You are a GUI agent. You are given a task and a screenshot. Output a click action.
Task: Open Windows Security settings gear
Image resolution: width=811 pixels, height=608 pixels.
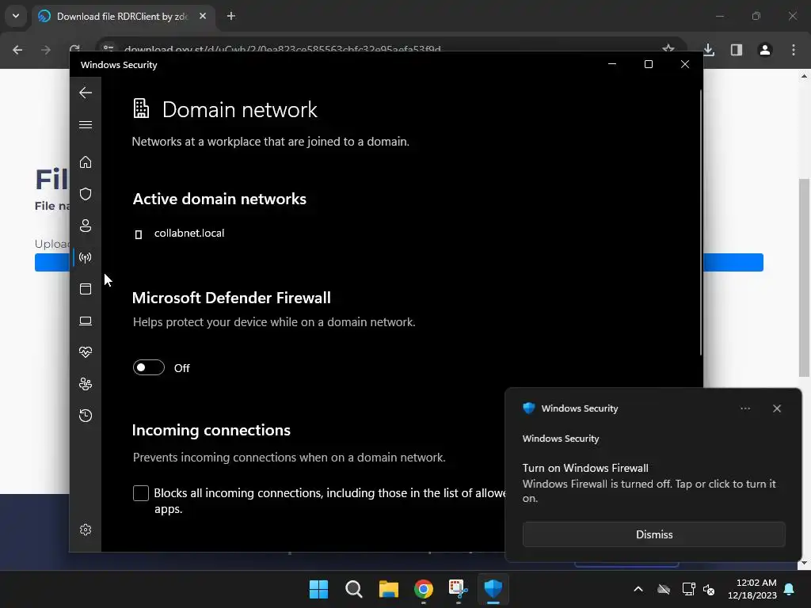(x=86, y=530)
